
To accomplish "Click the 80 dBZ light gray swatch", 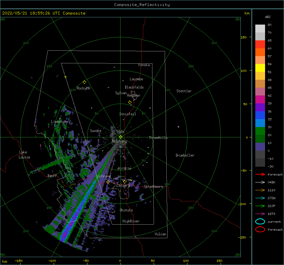I will point(260,28).
